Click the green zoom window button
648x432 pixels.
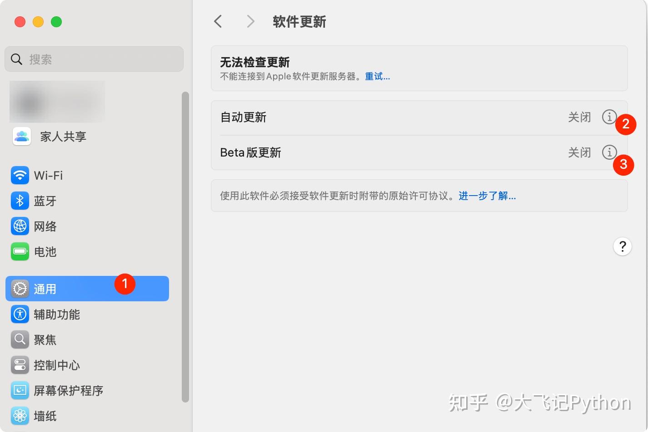pyautogui.click(x=56, y=22)
